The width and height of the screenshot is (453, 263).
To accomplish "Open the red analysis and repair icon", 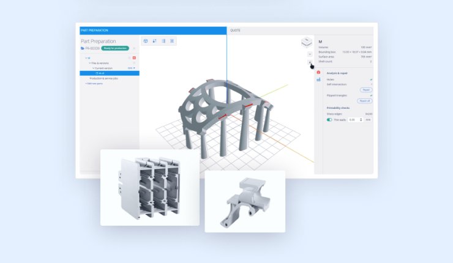I will (318, 73).
